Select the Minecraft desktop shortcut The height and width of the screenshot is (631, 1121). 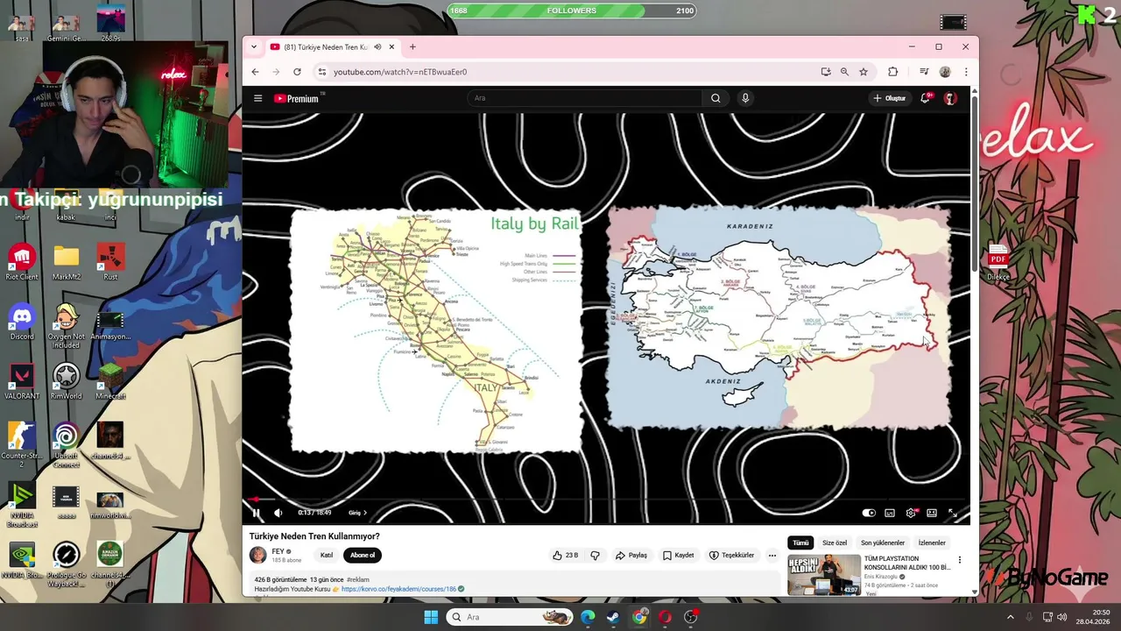(110, 381)
